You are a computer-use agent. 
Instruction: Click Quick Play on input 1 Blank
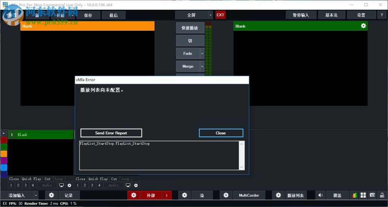coord(31,179)
